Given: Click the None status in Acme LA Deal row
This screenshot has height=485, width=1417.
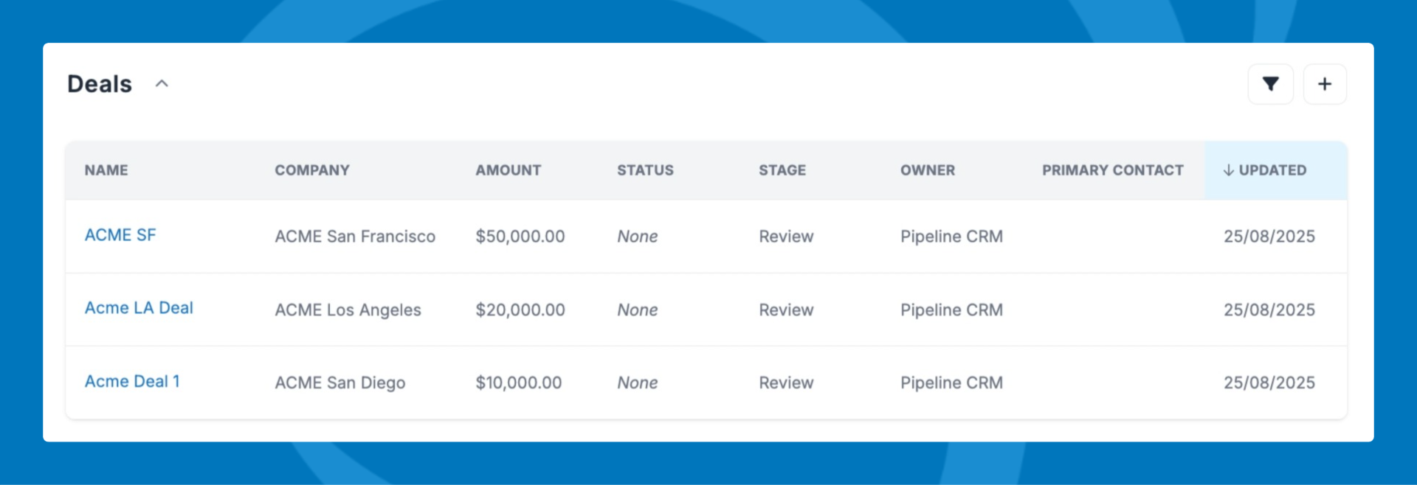Looking at the screenshot, I should tap(638, 310).
